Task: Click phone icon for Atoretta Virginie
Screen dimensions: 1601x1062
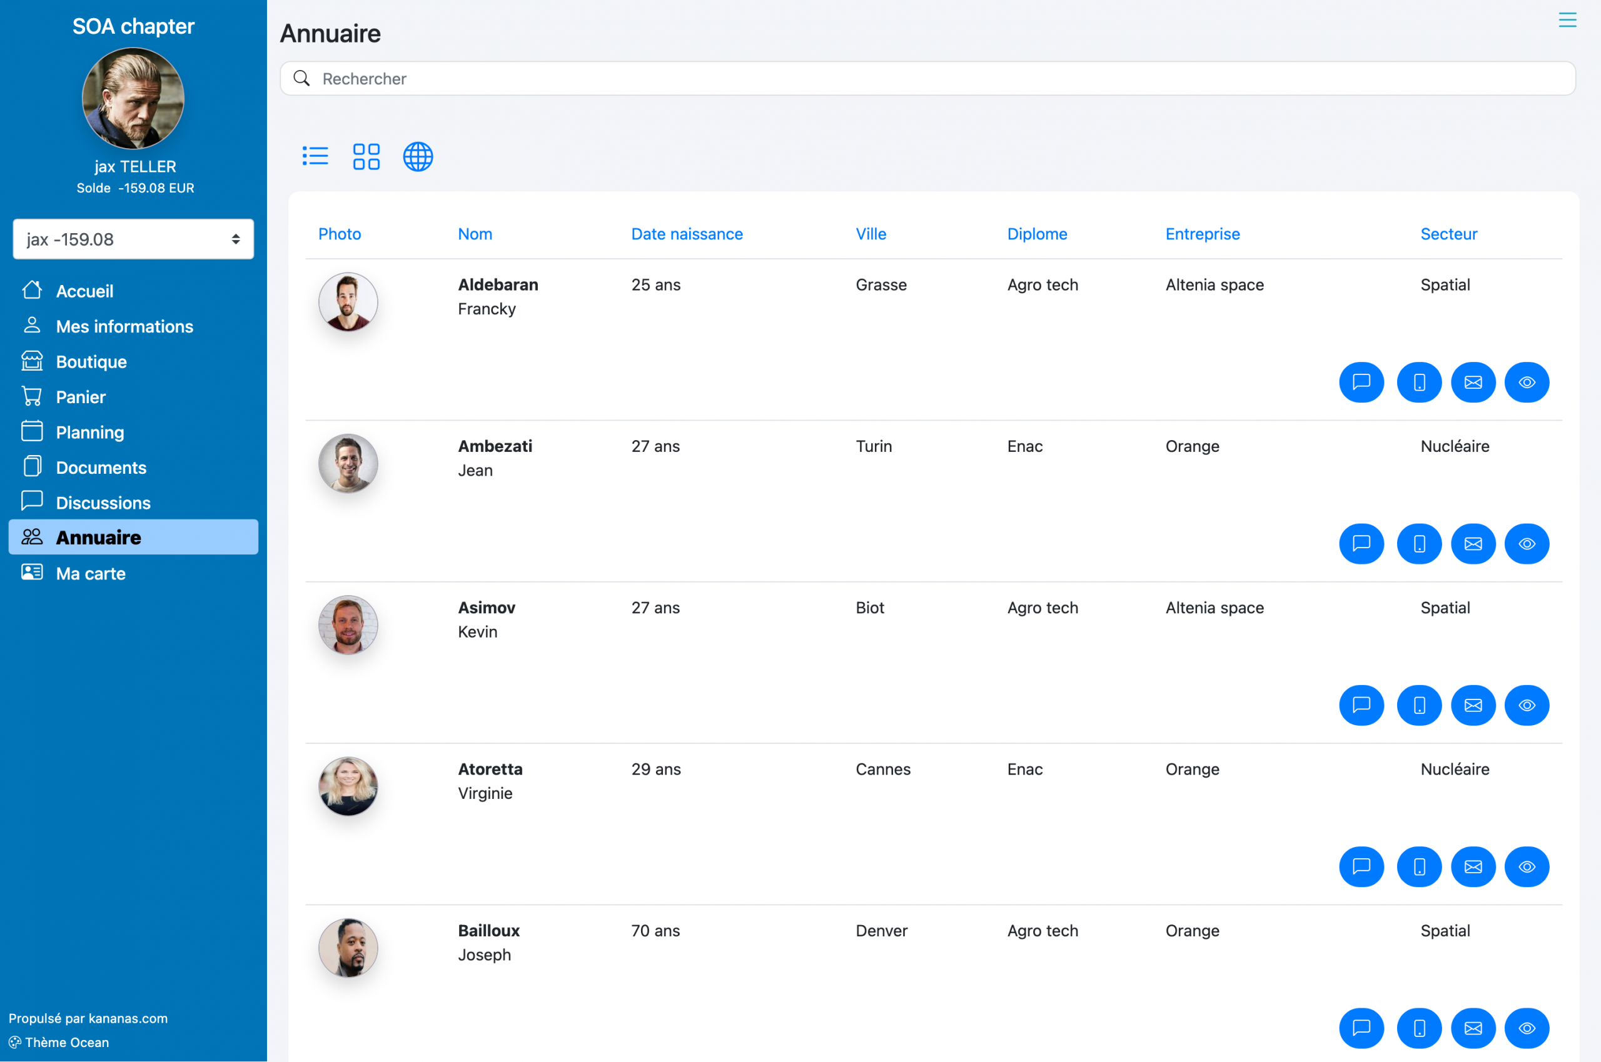Action: coord(1418,866)
